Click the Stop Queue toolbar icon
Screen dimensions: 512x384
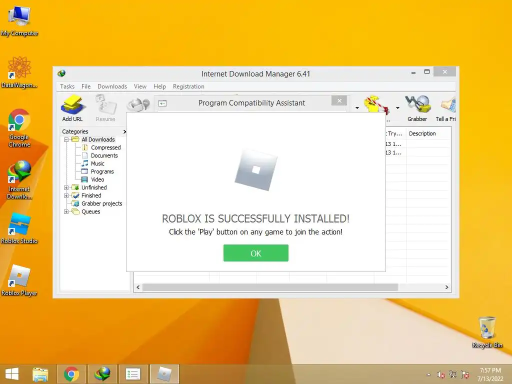(376, 104)
